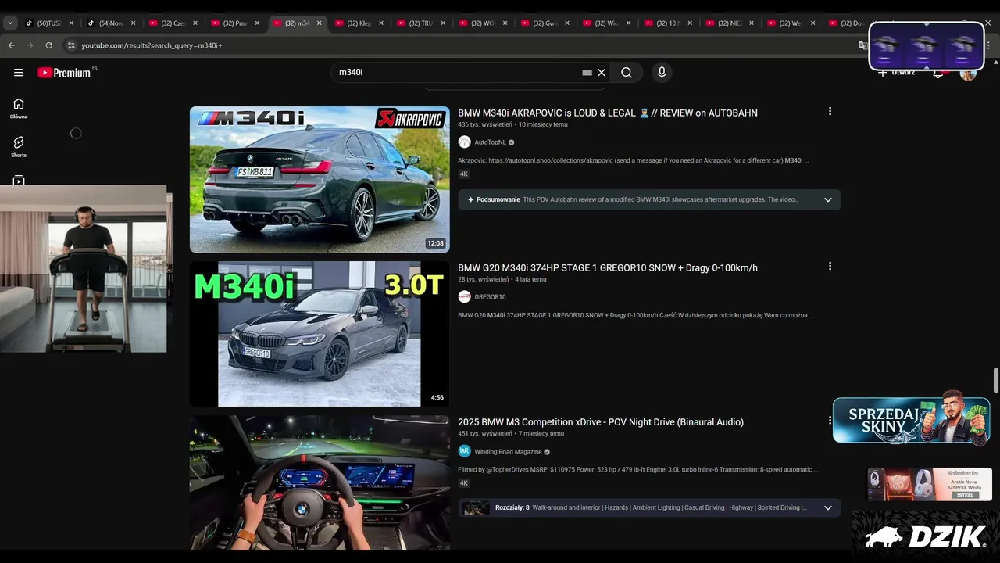
Task: Click the Utwórz create button
Action: [x=895, y=73]
